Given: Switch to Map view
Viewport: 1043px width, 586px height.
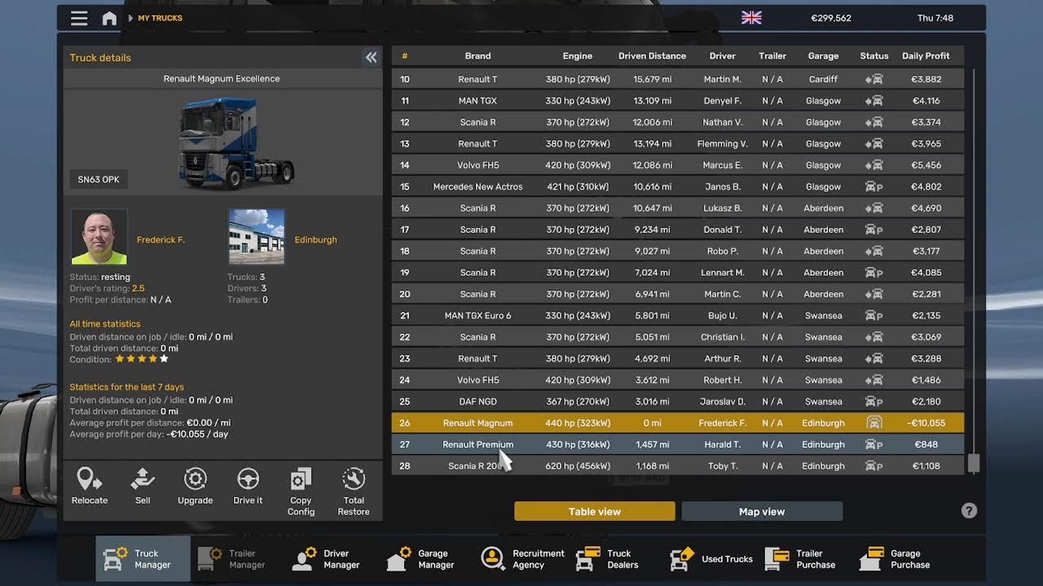Looking at the screenshot, I should [762, 511].
